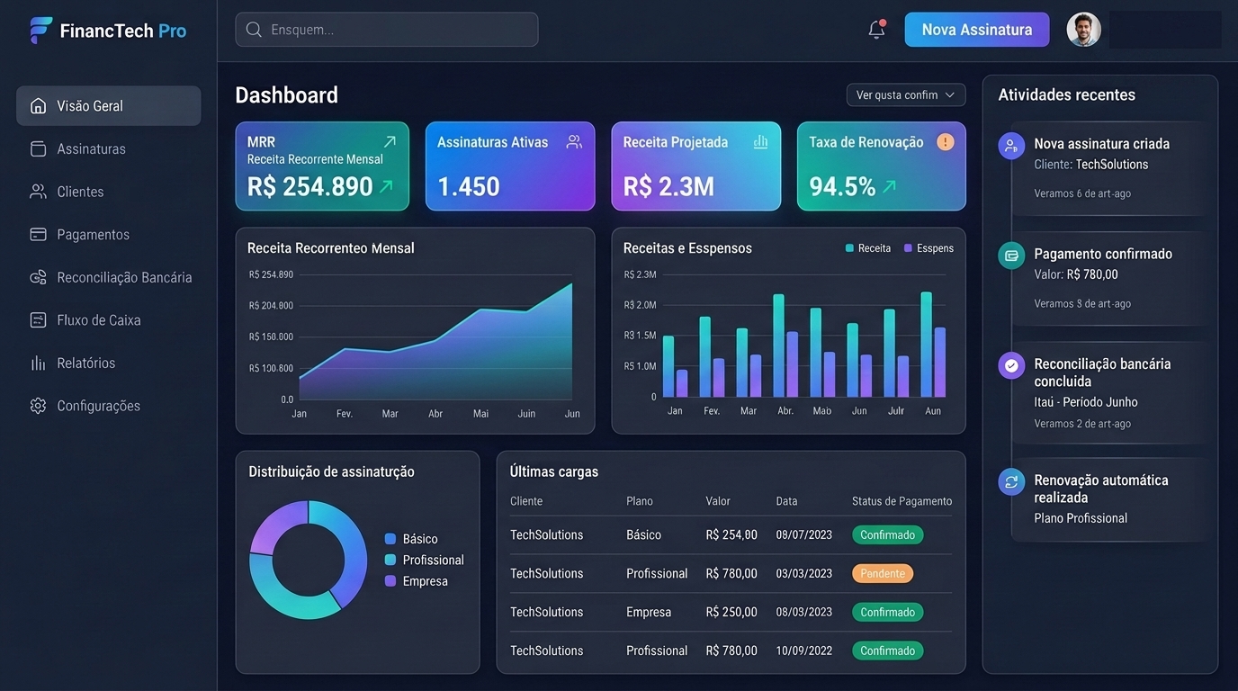This screenshot has width=1238, height=691.
Task: Click the Cliente column header
Action: (526, 501)
